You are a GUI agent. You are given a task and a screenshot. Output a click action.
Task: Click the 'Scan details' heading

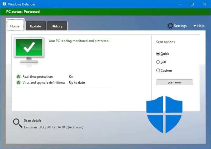[33, 120]
